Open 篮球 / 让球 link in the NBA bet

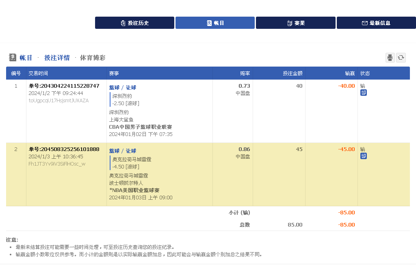(x=123, y=151)
